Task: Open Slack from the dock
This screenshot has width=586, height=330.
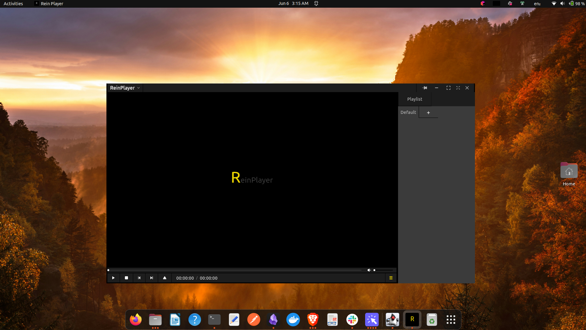Action: coord(352,320)
